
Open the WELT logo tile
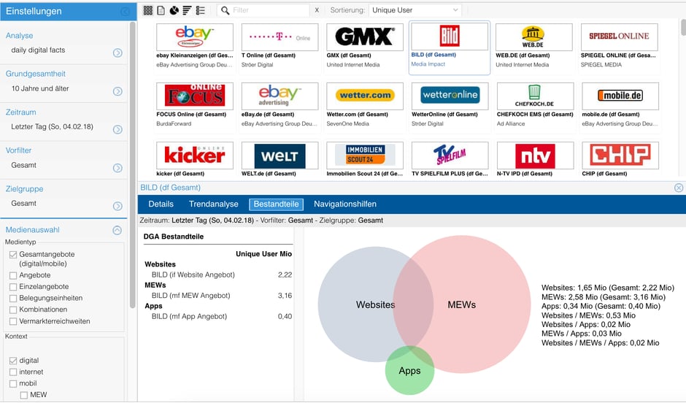(280, 156)
